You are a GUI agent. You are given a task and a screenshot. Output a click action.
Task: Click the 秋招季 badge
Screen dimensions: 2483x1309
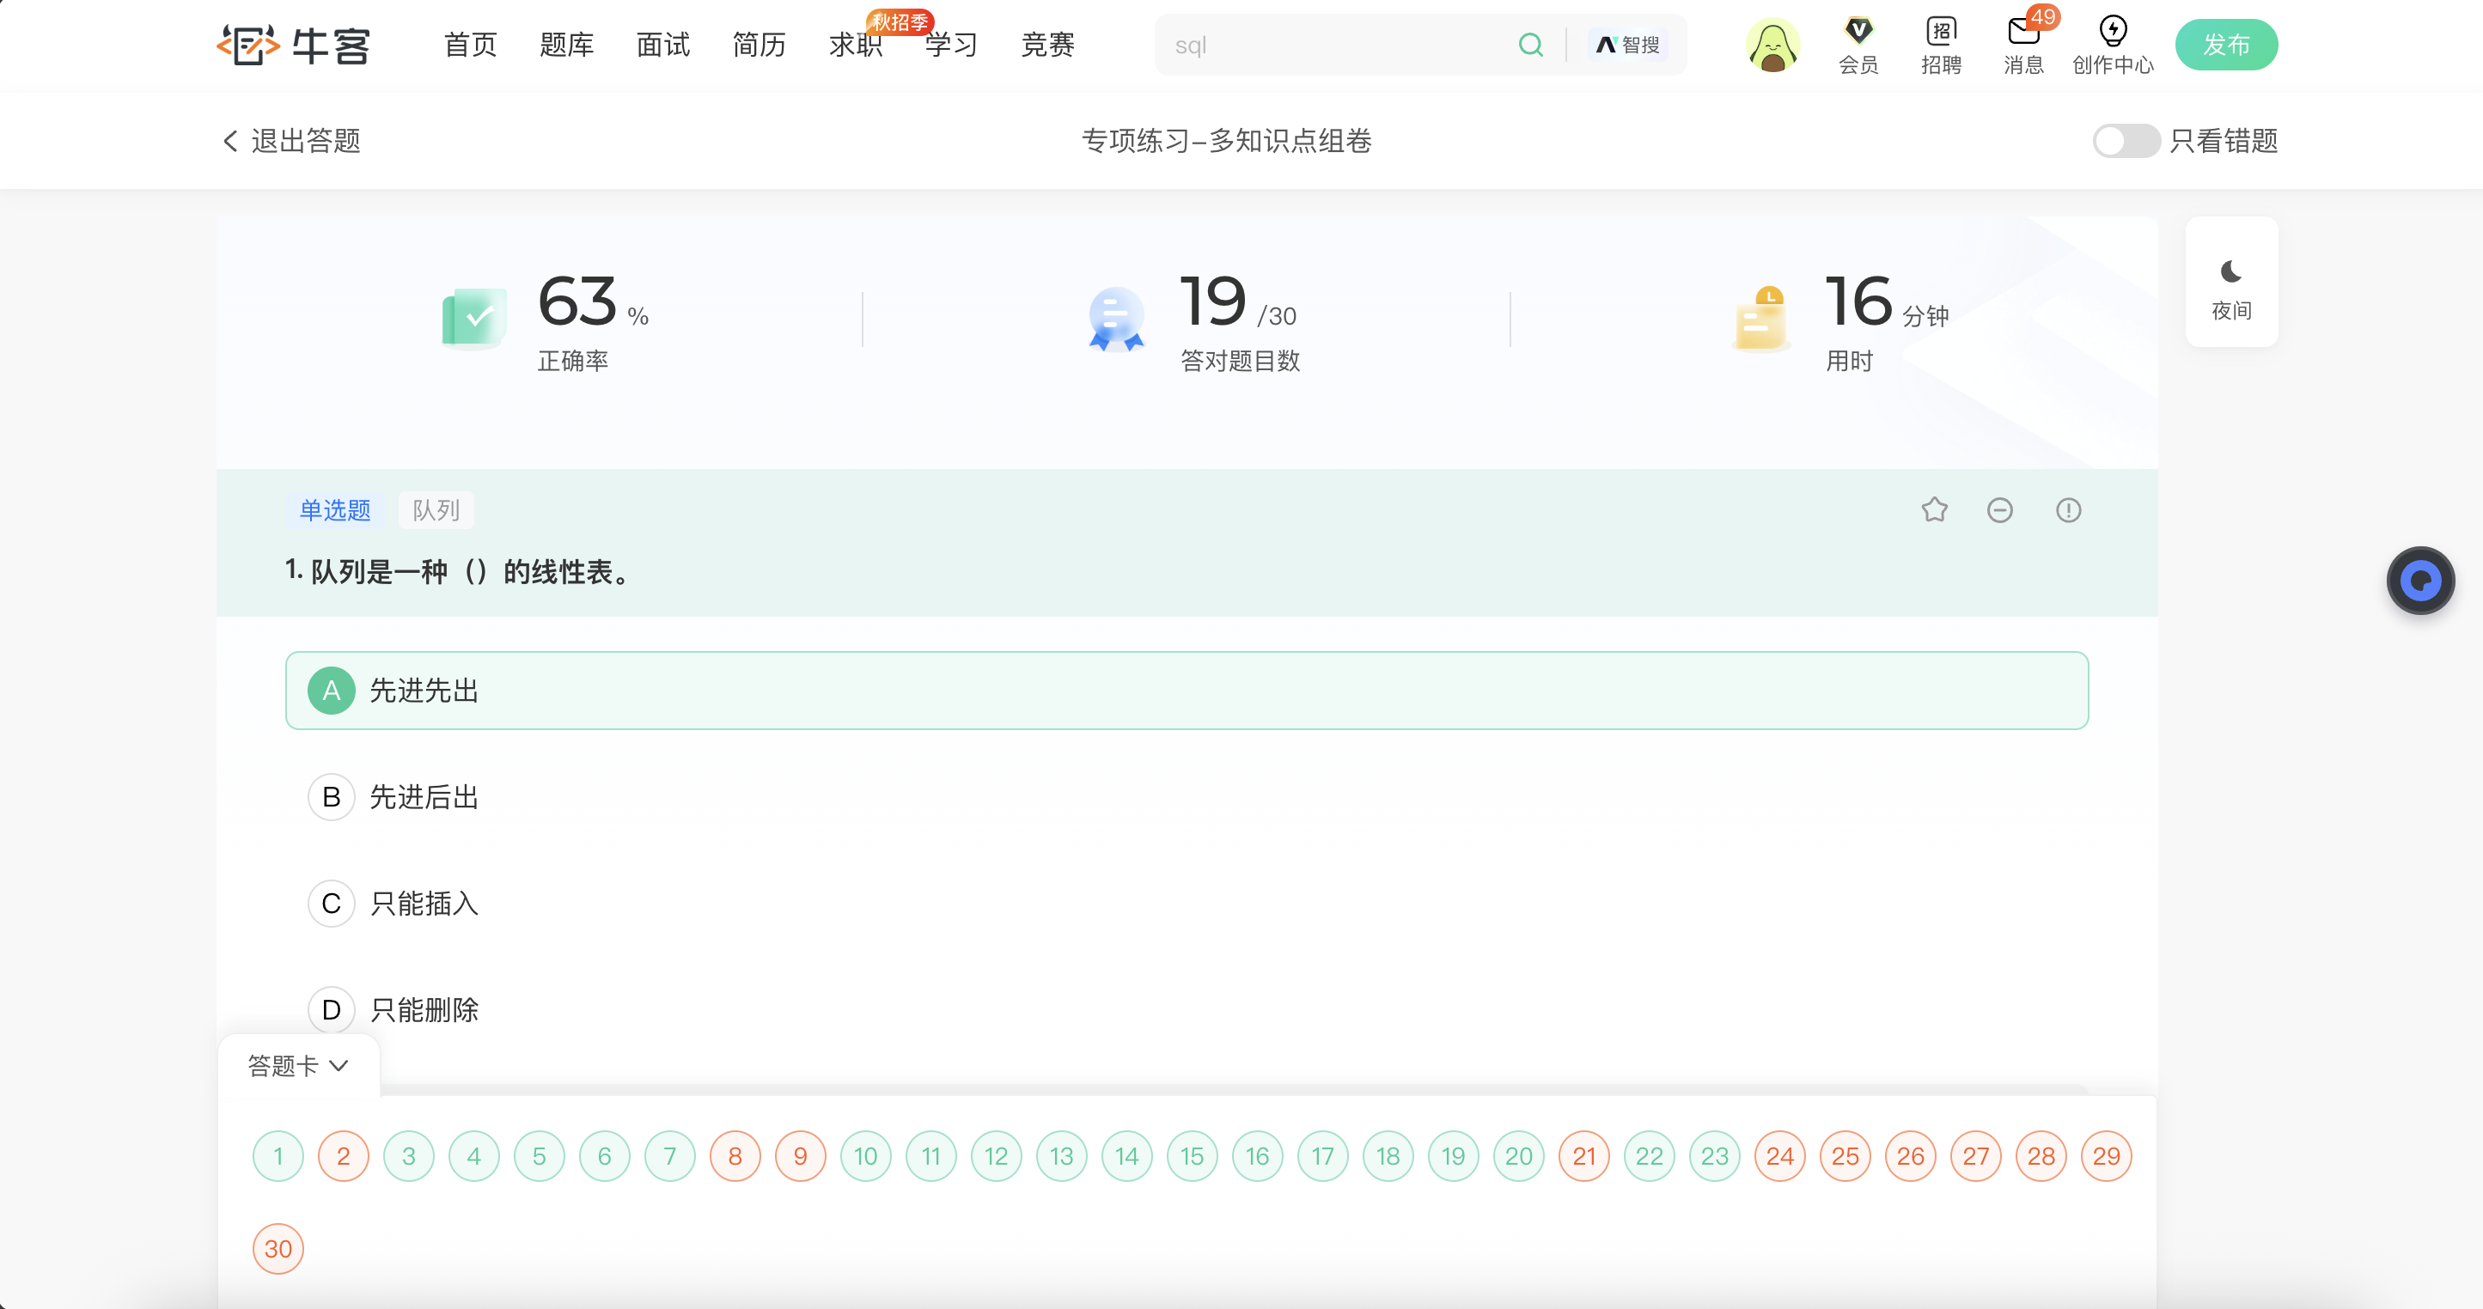(x=900, y=21)
